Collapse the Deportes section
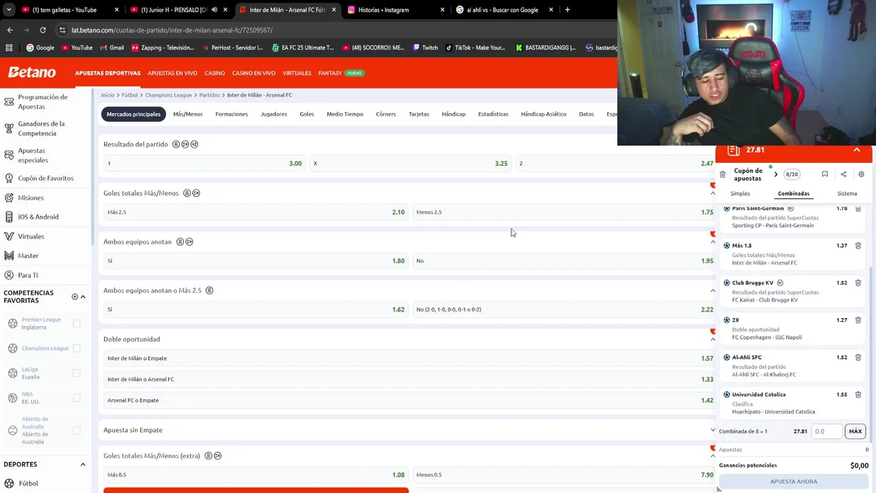The image size is (876, 493). pyautogui.click(x=83, y=464)
